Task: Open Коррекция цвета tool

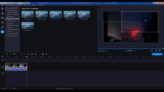Action: pos(12,13)
